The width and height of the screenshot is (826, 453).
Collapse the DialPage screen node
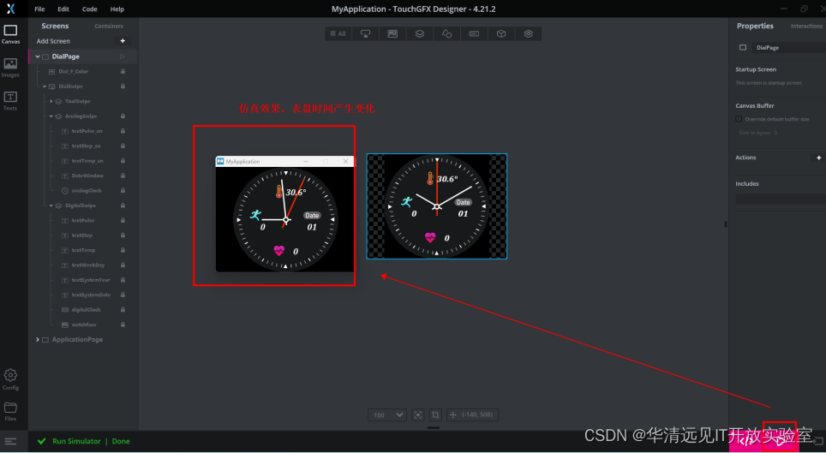(x=38, y=57)
